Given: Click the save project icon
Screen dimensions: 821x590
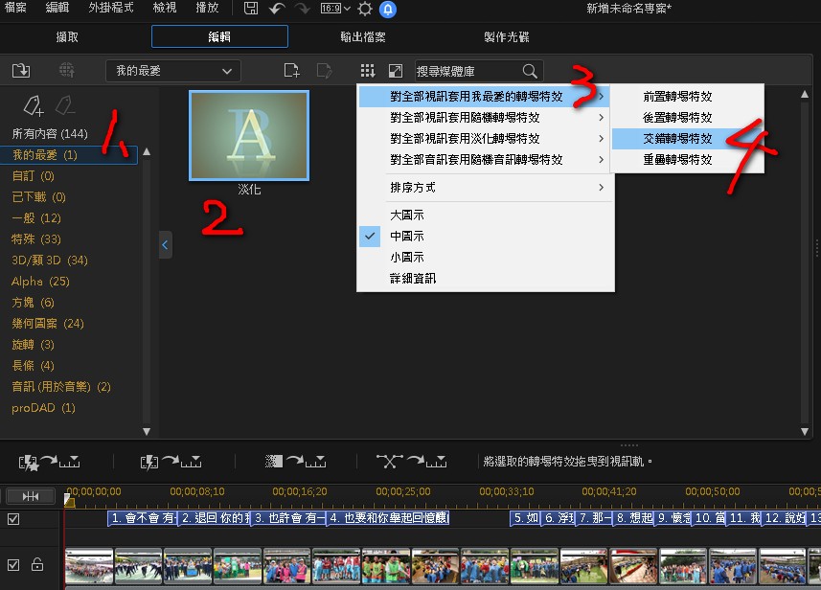Looking at the screenshot, I should click(251, 9).
